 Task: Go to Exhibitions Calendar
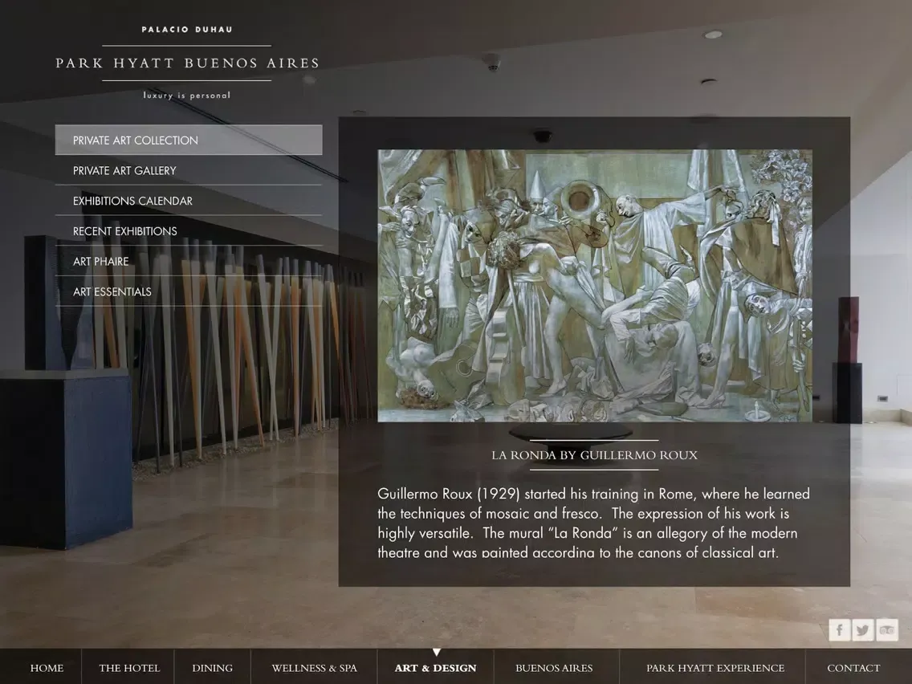coord(189,201)
